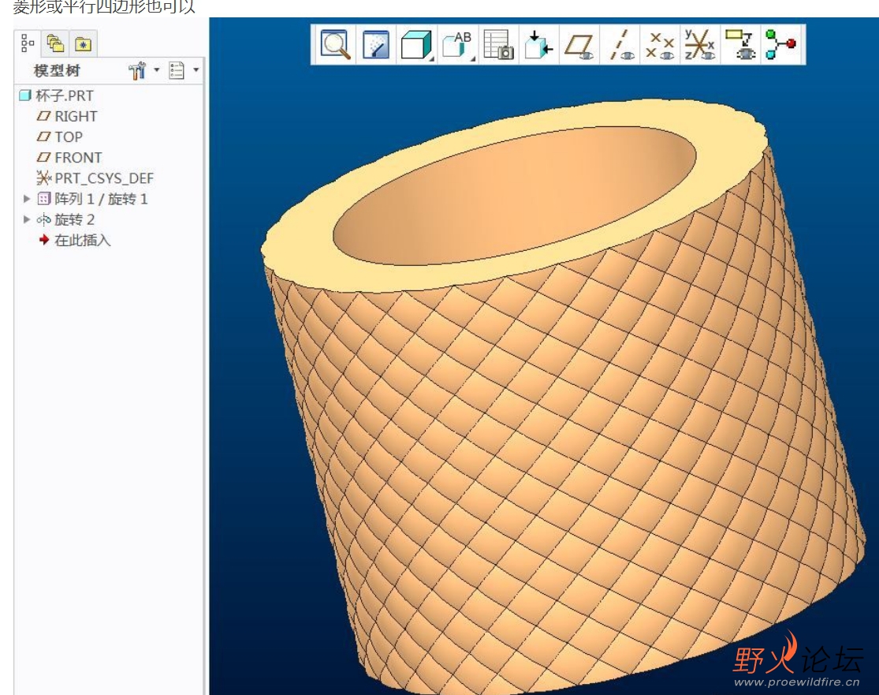Screen dimensions: 879x695
Task: Expand the 旋转 2 feature node
Action: [28, 219]
